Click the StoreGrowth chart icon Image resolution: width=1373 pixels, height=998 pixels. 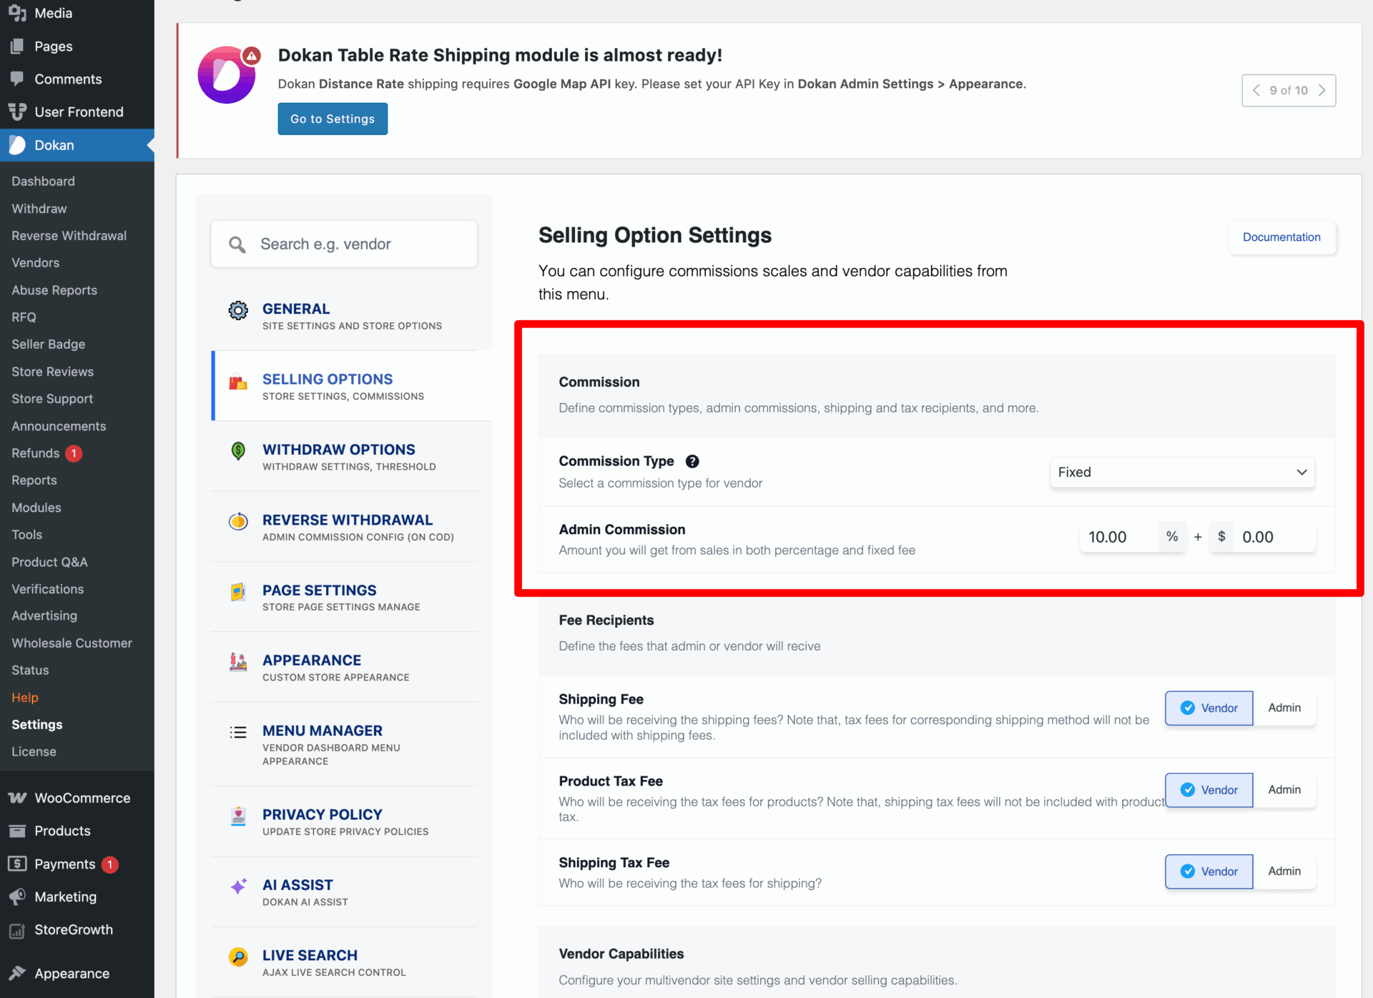click(17, 930)
